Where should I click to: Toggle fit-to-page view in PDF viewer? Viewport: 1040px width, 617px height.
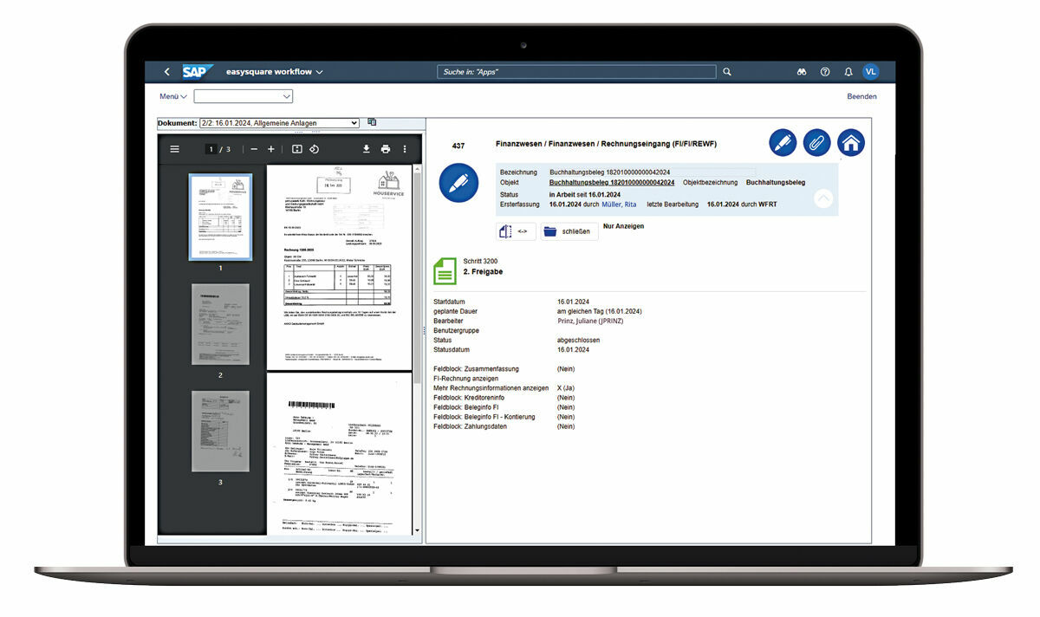pos(296,149)
